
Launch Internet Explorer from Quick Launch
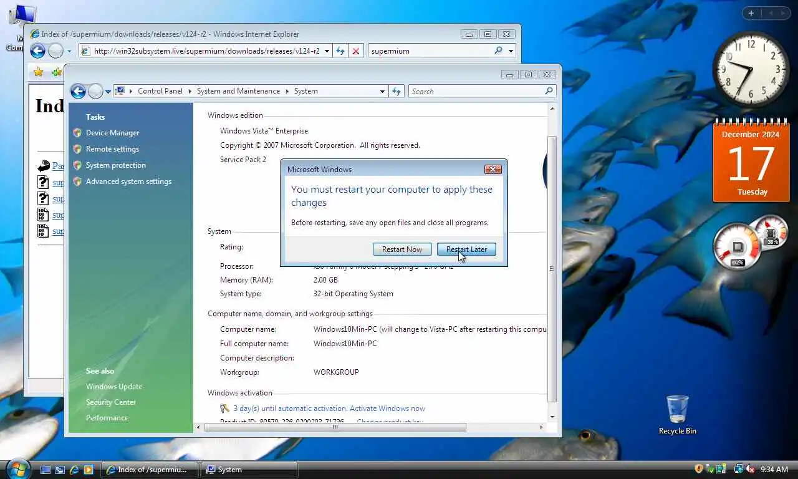[x=74, y=470]
